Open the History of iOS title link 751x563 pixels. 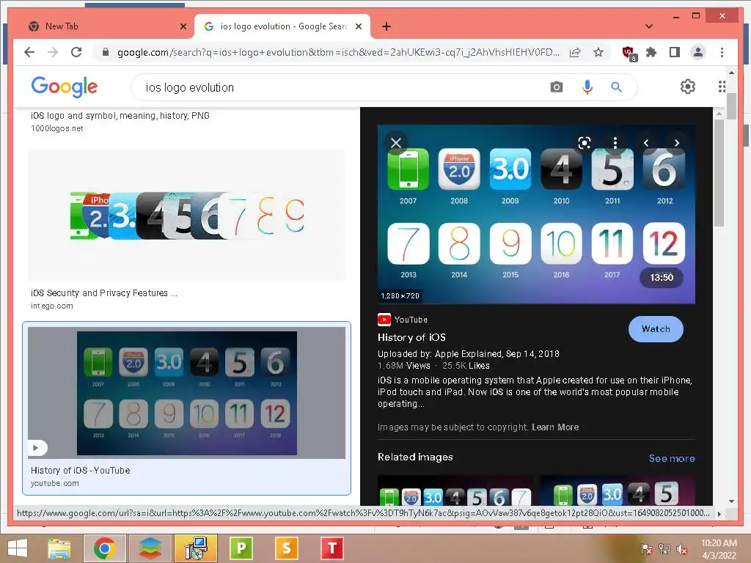coord(411,337)
